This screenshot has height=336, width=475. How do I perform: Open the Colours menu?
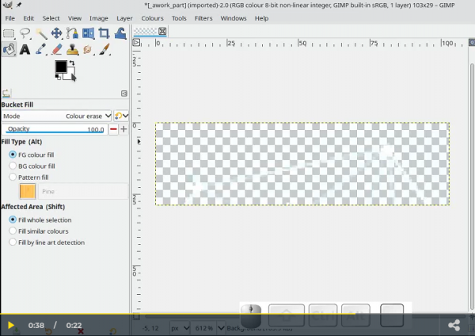tap(152, 18)
